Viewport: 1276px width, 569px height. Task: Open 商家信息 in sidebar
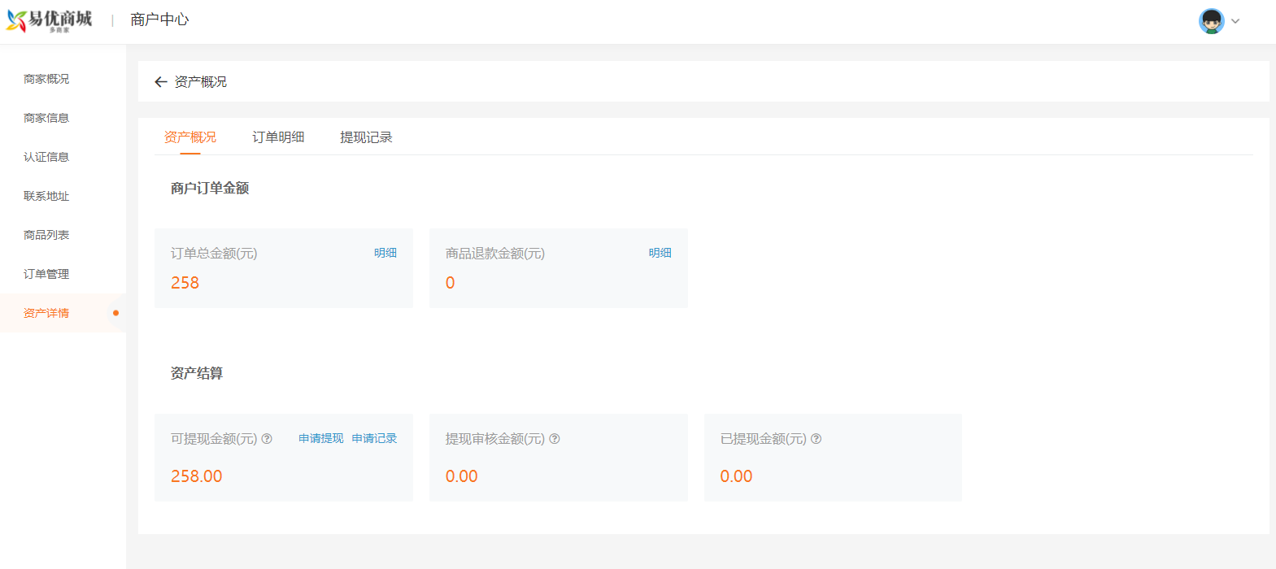point(46,118)
